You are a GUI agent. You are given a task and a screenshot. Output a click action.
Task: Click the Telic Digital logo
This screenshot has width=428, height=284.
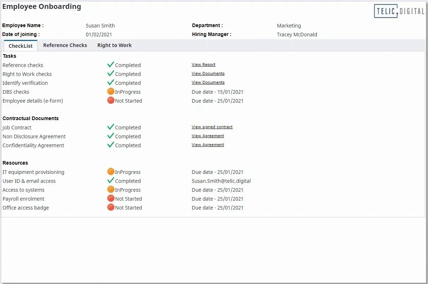(x=399, y=11)
